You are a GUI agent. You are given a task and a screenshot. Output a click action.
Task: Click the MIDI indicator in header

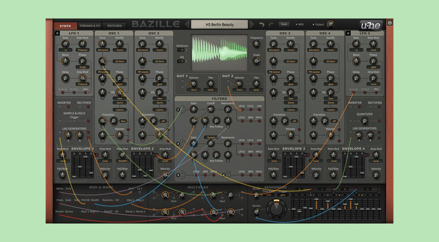pos(300,24)
